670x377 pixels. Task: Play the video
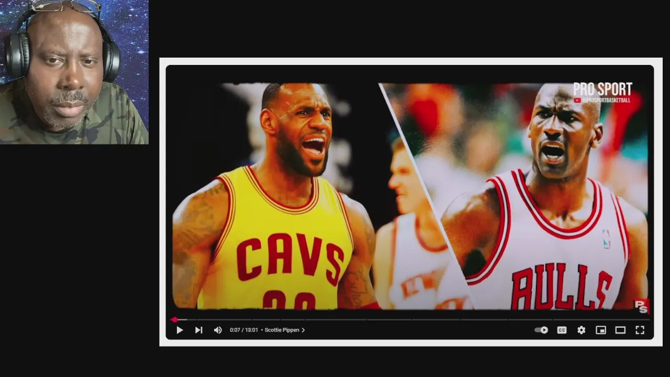tap(180, 330)
